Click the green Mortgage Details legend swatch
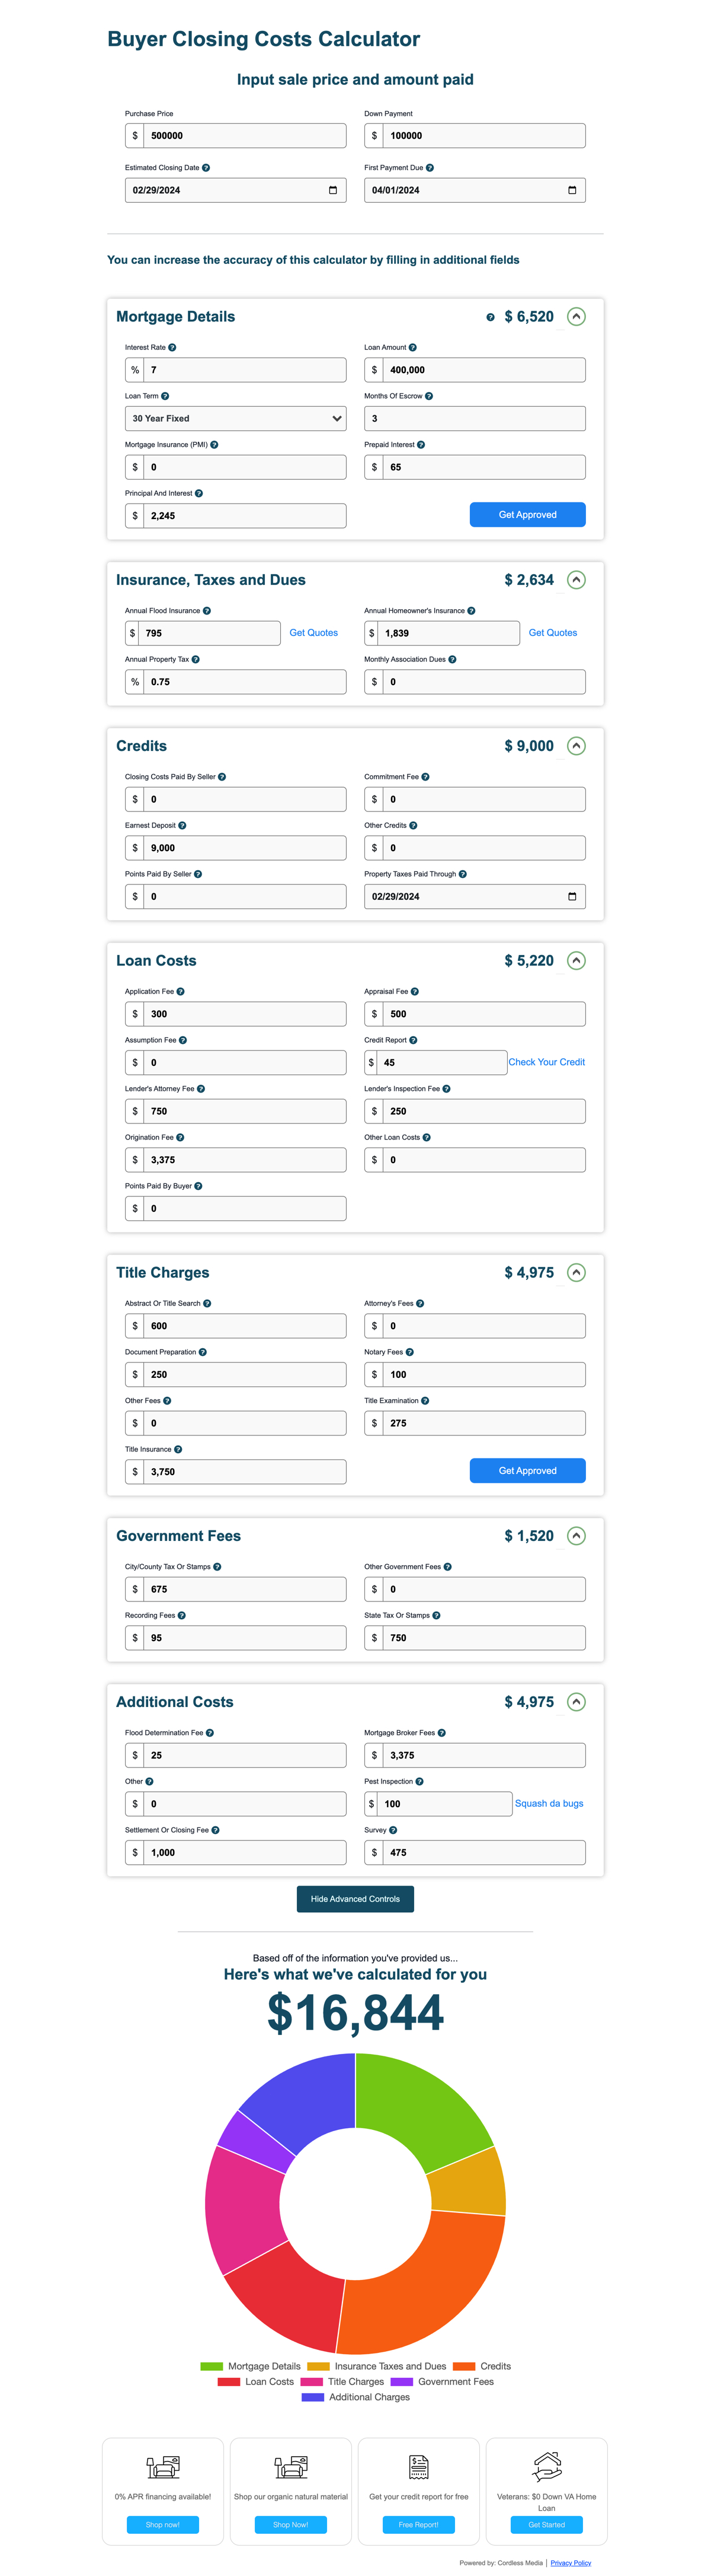The height and width of the screenshot is (2576, 711). 212,2366
